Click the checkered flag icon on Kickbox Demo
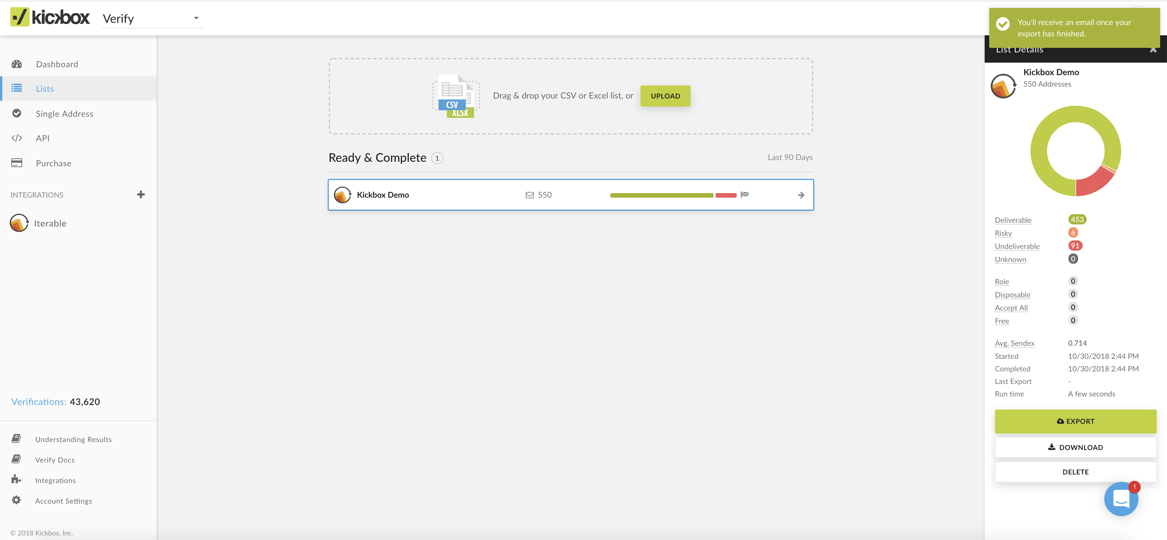 [744, 194]
